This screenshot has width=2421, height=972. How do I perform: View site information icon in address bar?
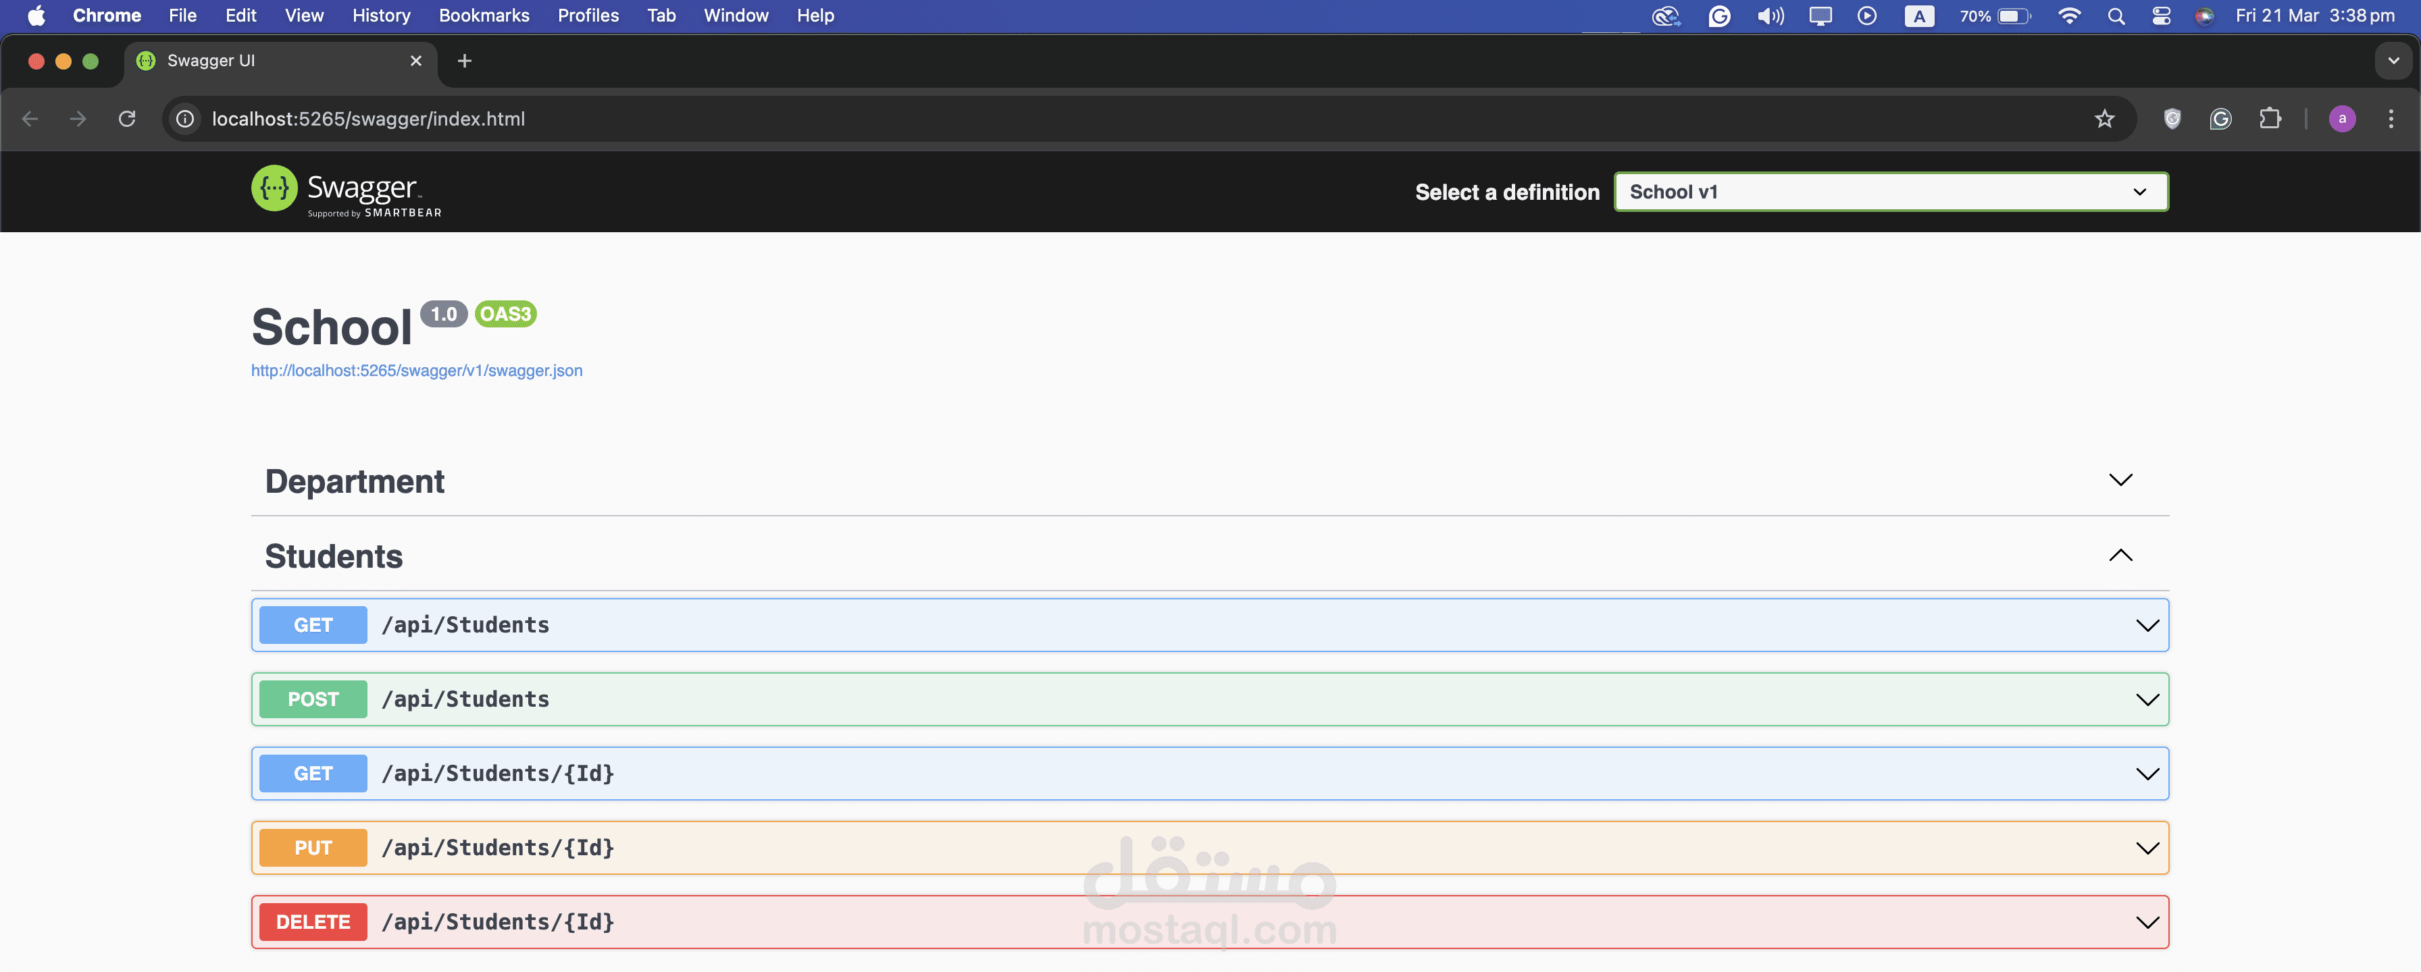coord(186,118)
